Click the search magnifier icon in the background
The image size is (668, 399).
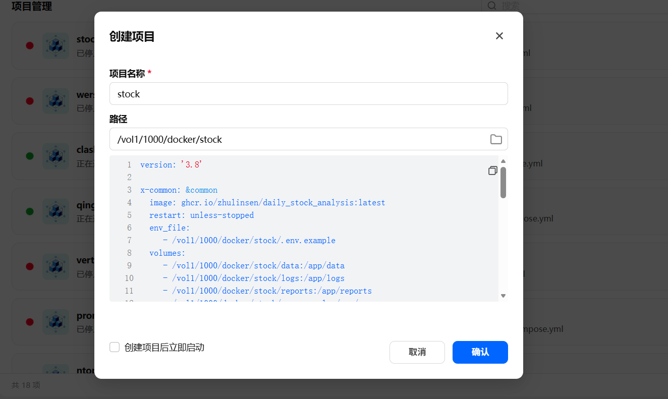(492, 6)
